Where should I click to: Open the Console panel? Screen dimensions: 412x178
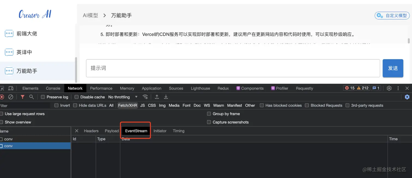pos(53,88)
